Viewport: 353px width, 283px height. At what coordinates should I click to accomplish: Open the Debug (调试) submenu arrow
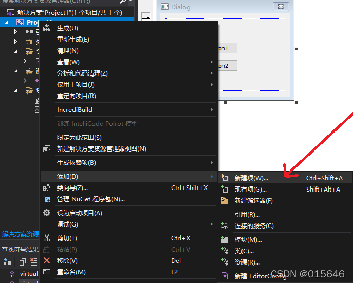tap(211, 224)
